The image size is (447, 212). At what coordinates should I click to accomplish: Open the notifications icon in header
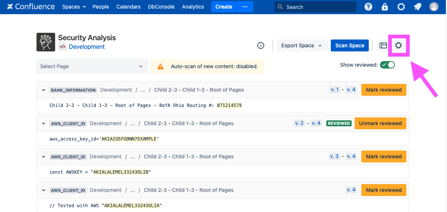click(x=418, y=7)
